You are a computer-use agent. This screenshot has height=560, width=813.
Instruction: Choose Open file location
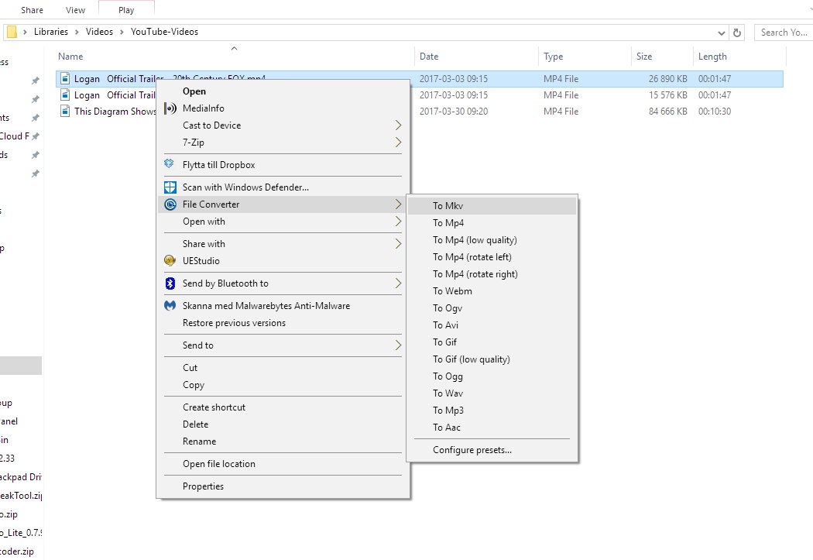[x=283, y=464]
